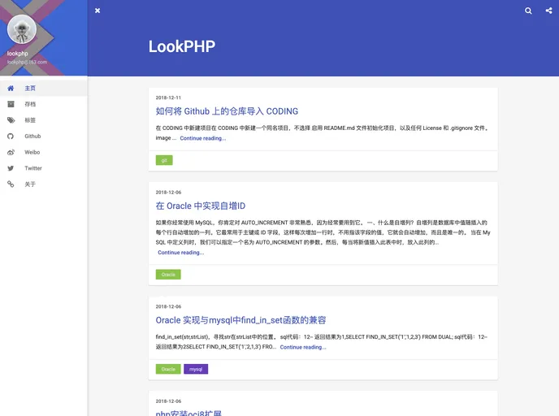This screenshot has height=416, width=559.
Task: Open the 关于 menu item
Action: [44, 184]
